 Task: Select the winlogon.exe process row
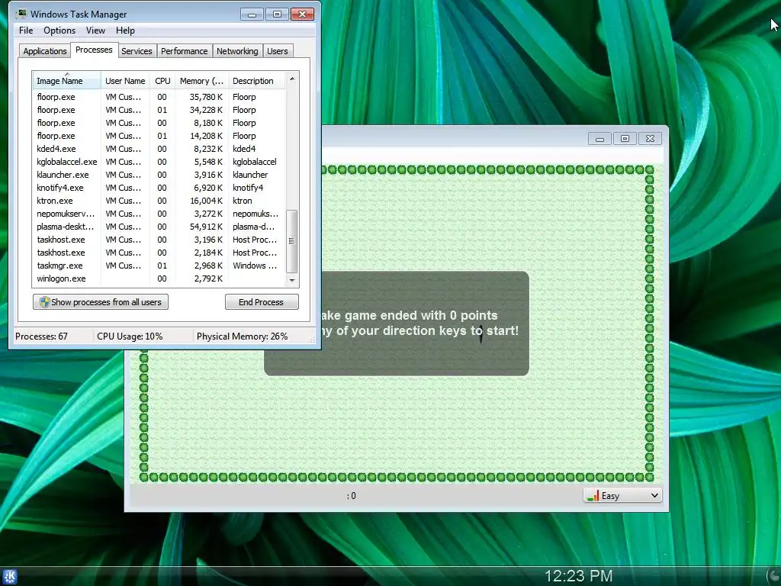click(159, 279)
